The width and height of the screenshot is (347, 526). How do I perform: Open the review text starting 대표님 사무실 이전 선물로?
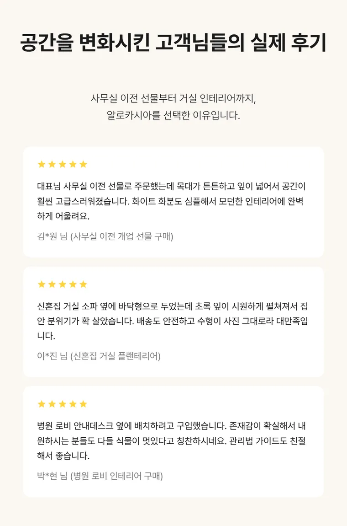[x=171, y=201]
